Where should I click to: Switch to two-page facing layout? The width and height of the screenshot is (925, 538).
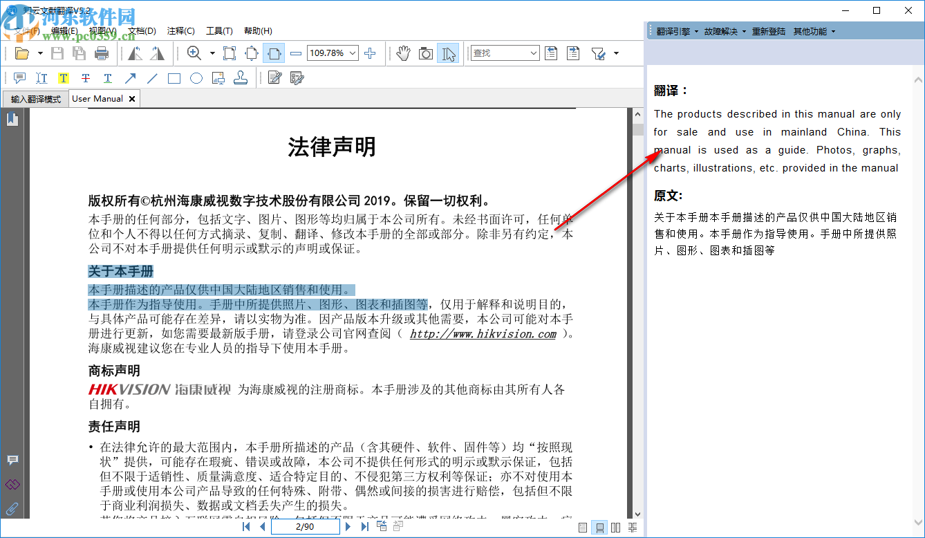(x=616, y=528)
